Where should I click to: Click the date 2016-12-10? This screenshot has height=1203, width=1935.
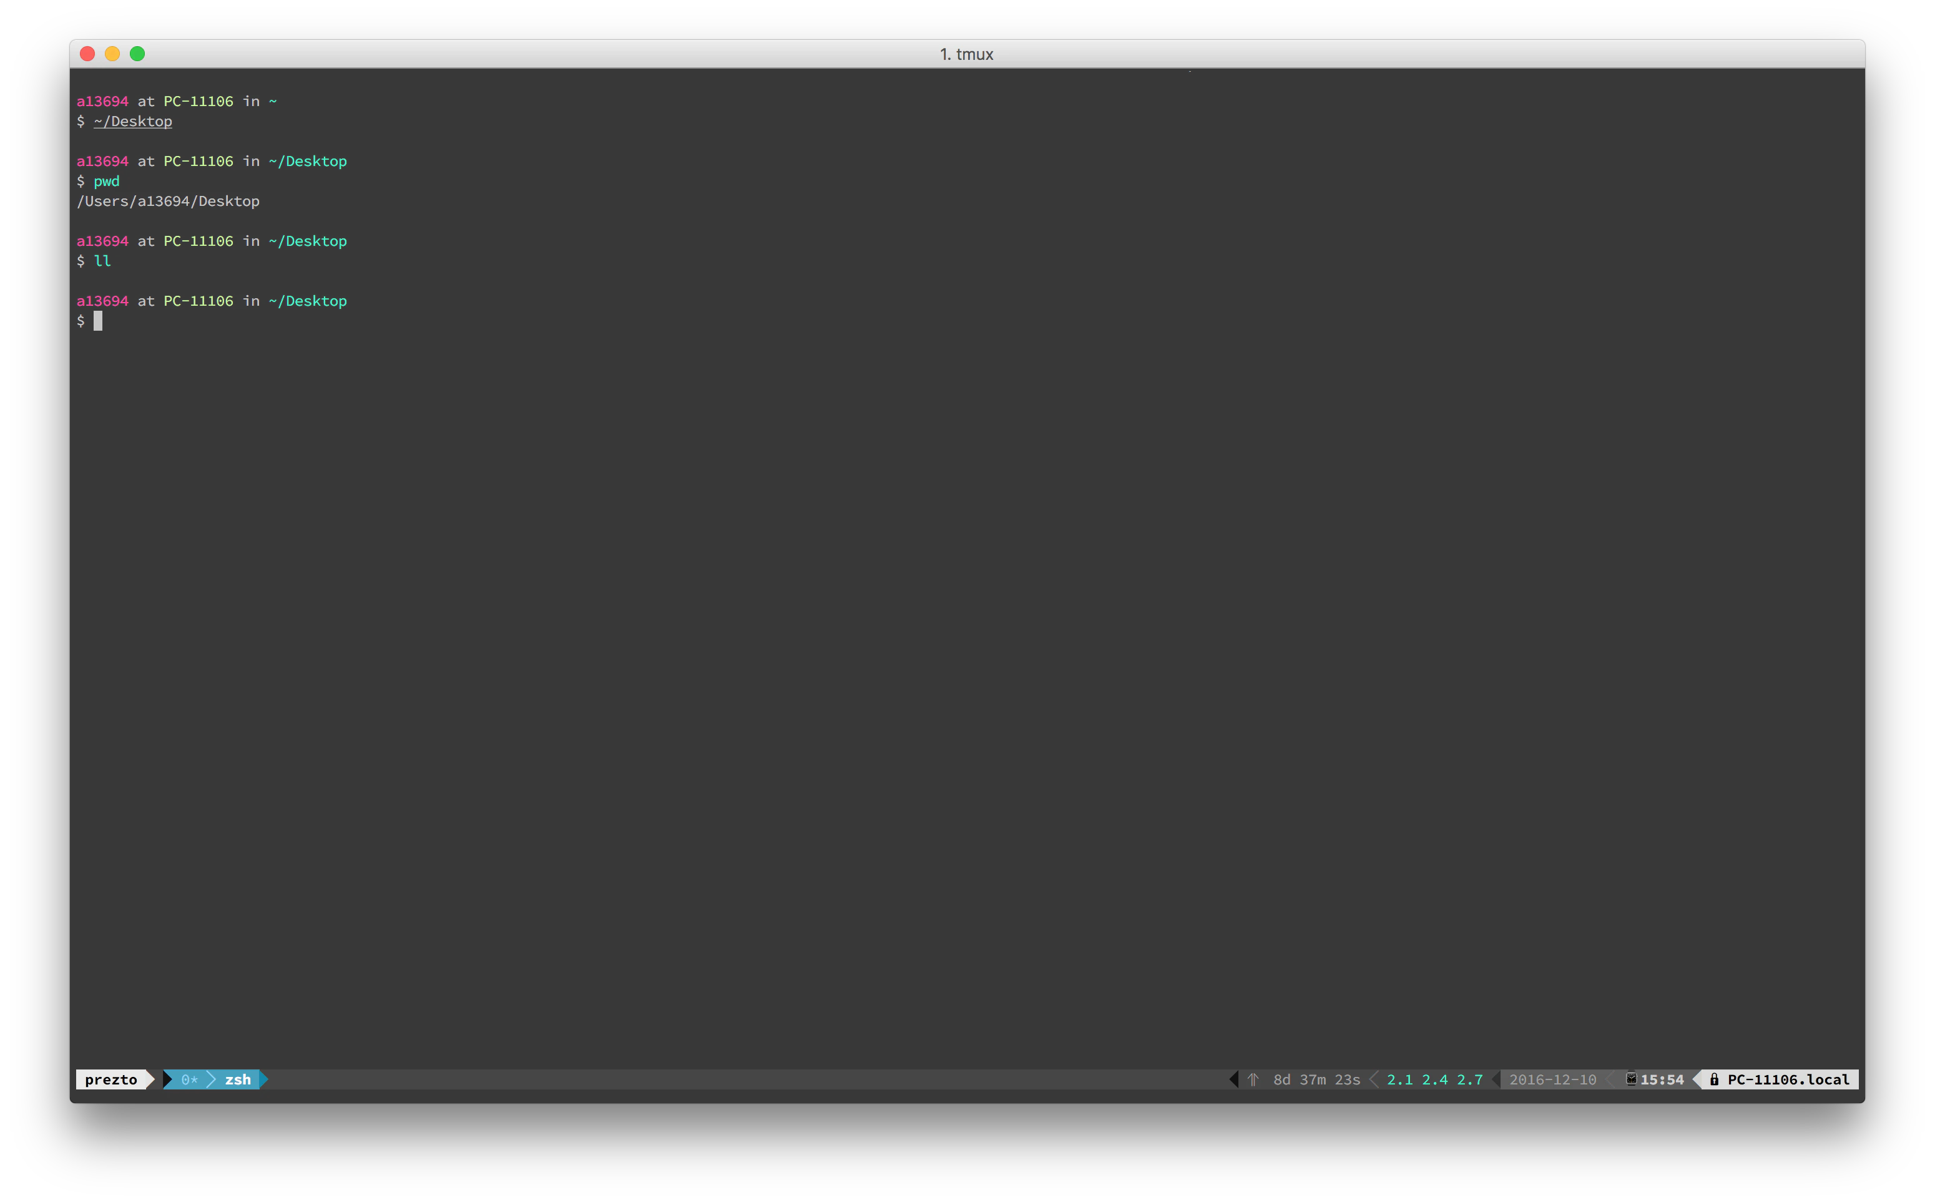click(x=1552, y=1079)
